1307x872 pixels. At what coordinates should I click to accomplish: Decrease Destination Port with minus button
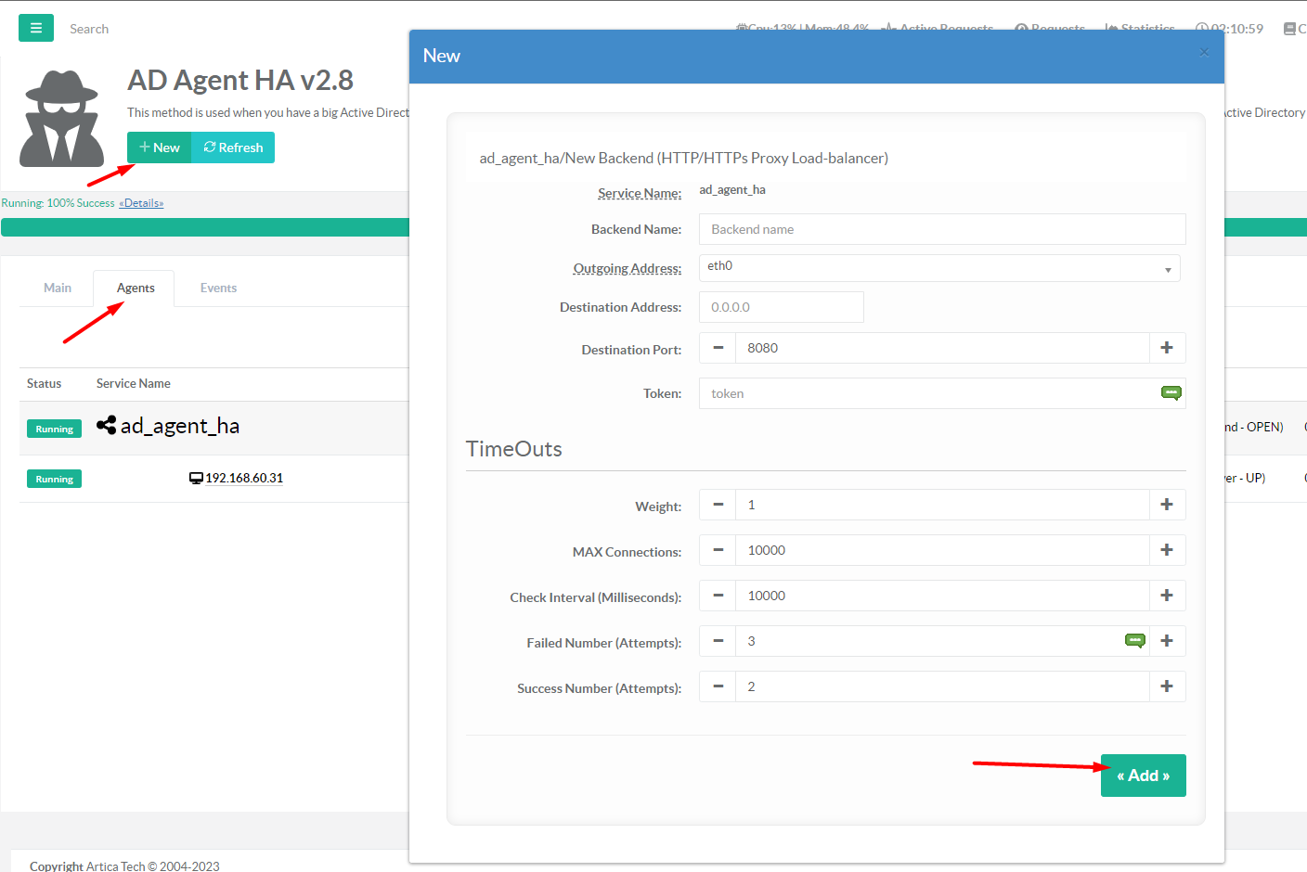pyautogui.click(x=718, y=348)
